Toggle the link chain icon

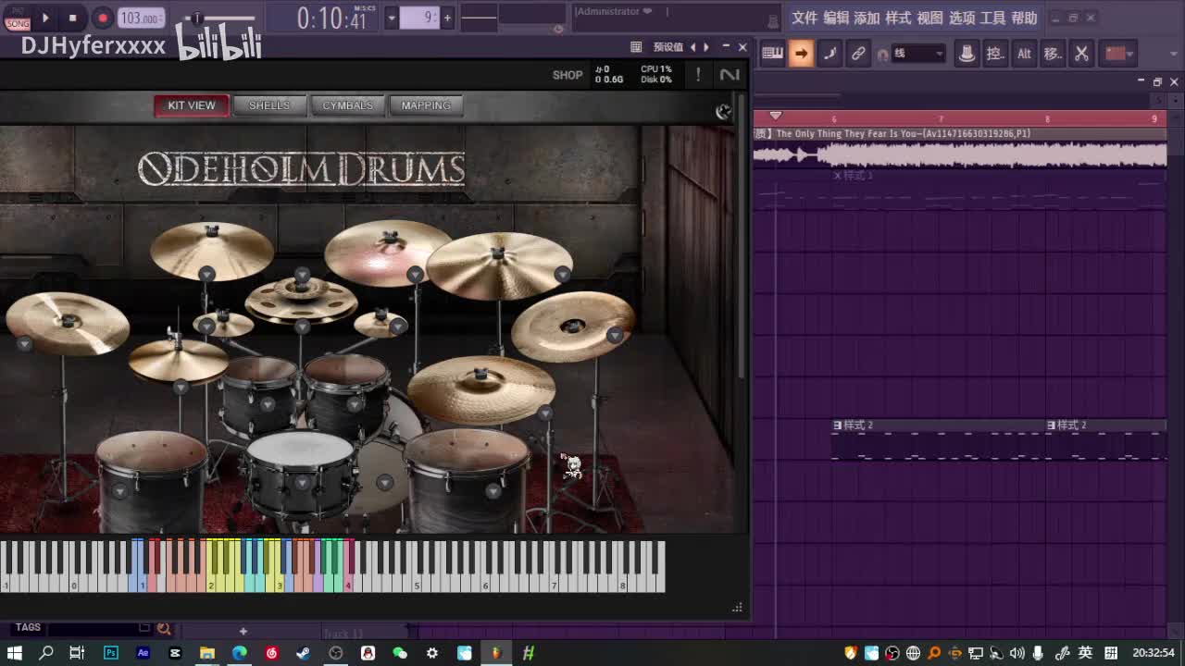click(858, 54)
